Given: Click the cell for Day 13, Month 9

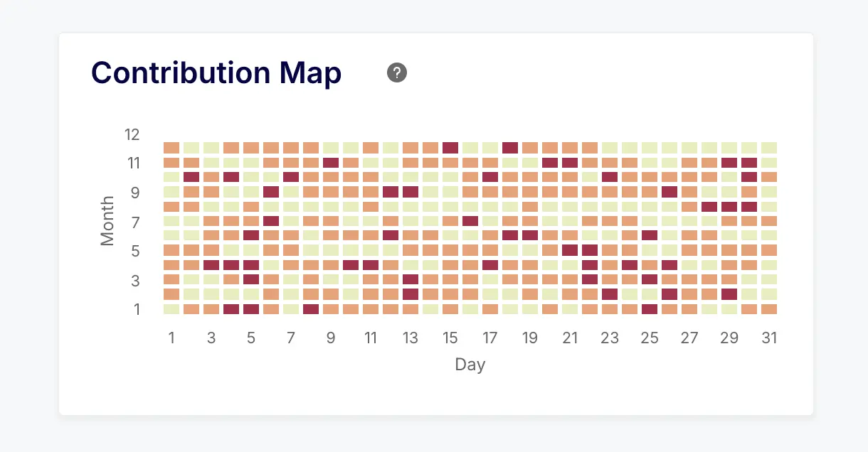Looking at the screenshot, I should (411, 192).
